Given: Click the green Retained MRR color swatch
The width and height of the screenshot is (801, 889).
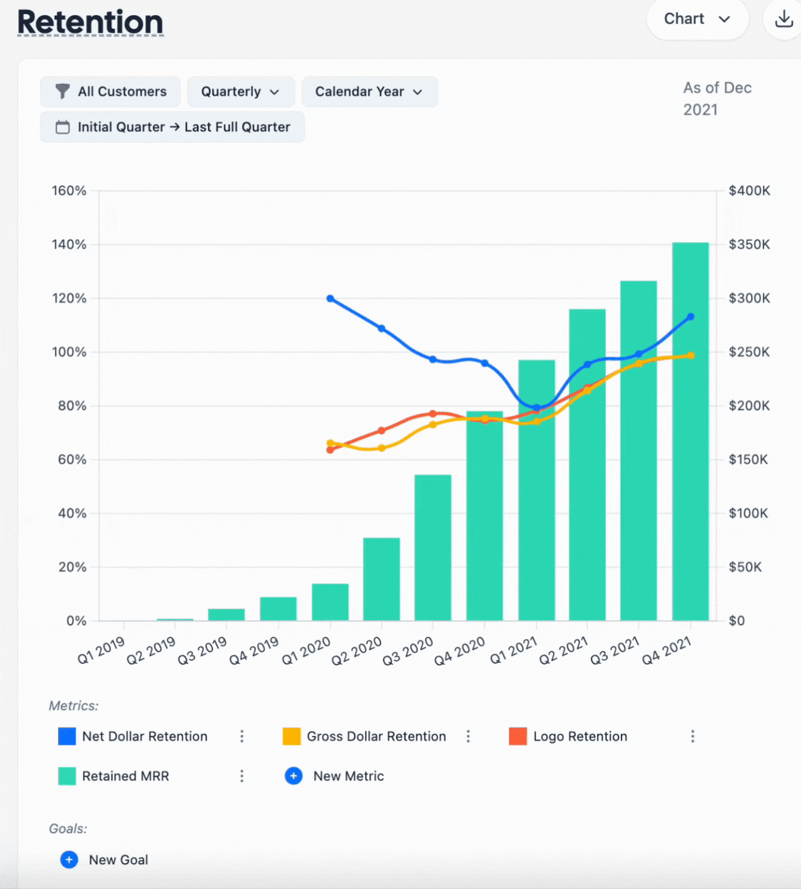Looking at the screenshot, I should pyautogui.click(x=67, y=776).
